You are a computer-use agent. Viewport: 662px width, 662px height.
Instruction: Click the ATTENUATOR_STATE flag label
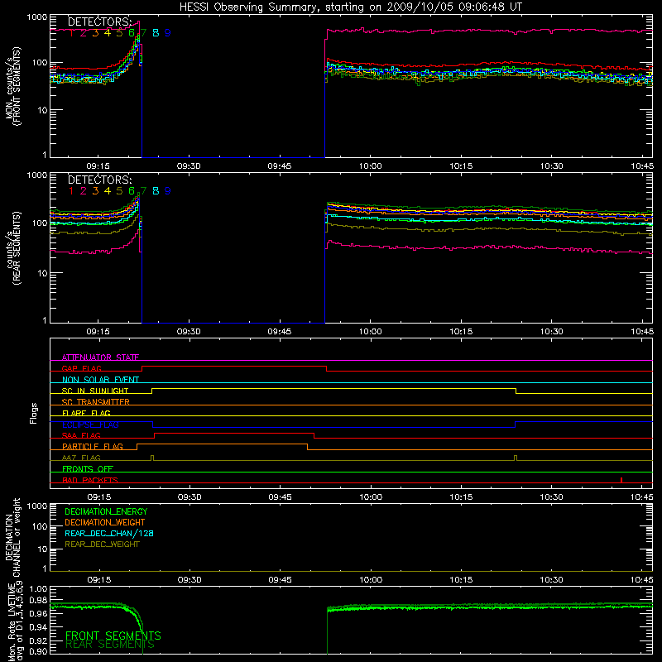[x=100, y=357]
